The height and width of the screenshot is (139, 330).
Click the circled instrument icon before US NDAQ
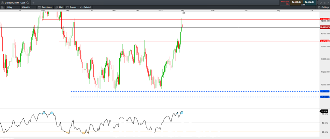click(x=2, y=3)
